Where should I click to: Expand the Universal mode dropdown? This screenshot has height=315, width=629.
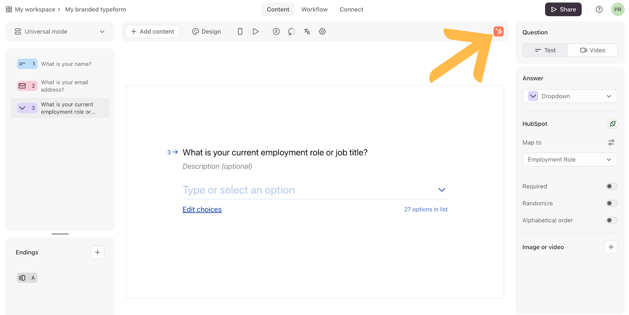pos(60,31)
